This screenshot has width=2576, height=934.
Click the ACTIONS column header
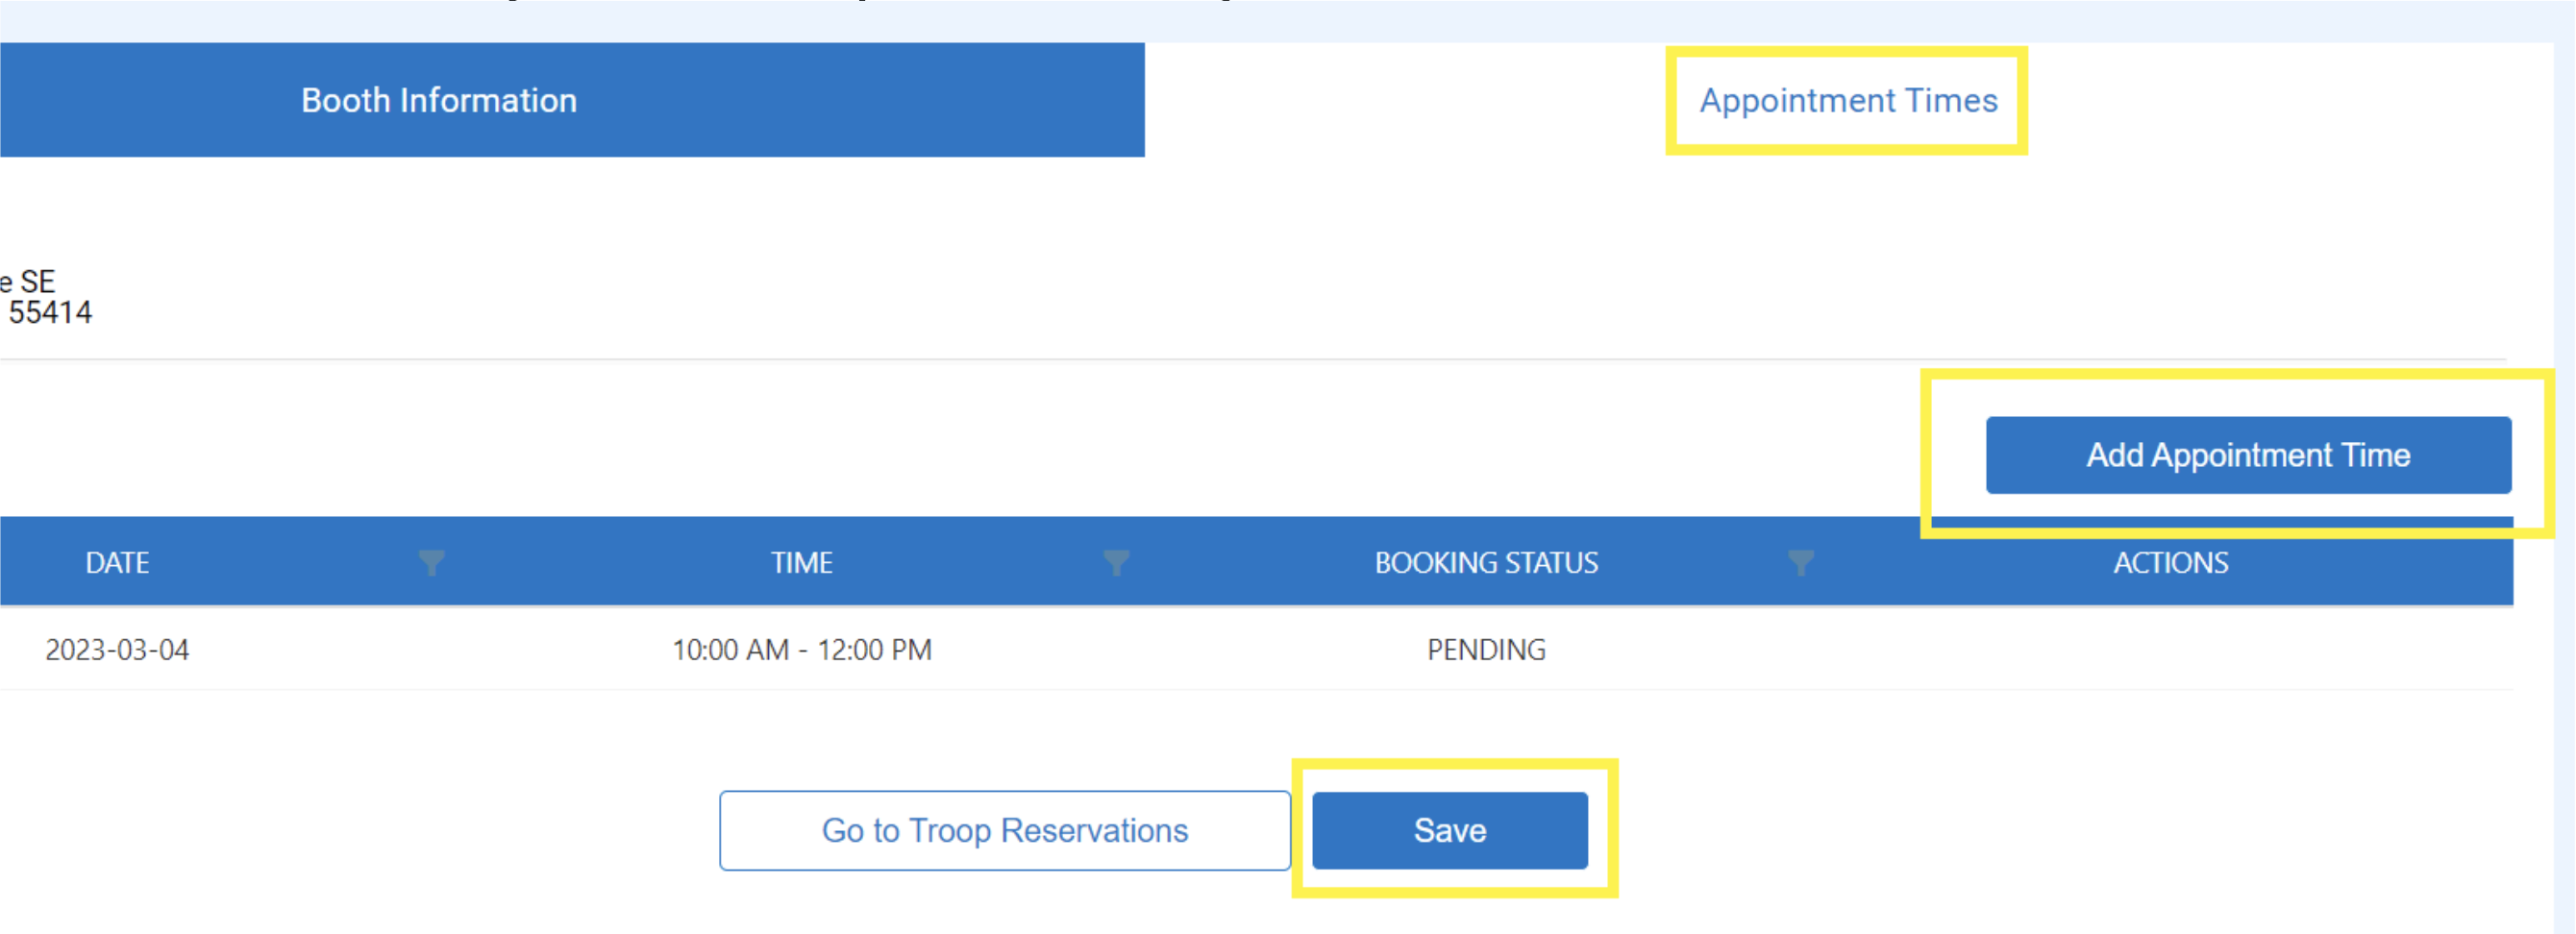coord(2170,563)
